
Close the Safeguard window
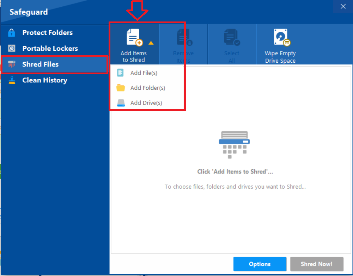pyautogui.click(x=343, y=6)
